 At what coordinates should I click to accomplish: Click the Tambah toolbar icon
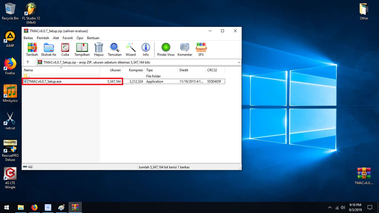(x=32, y=50)
